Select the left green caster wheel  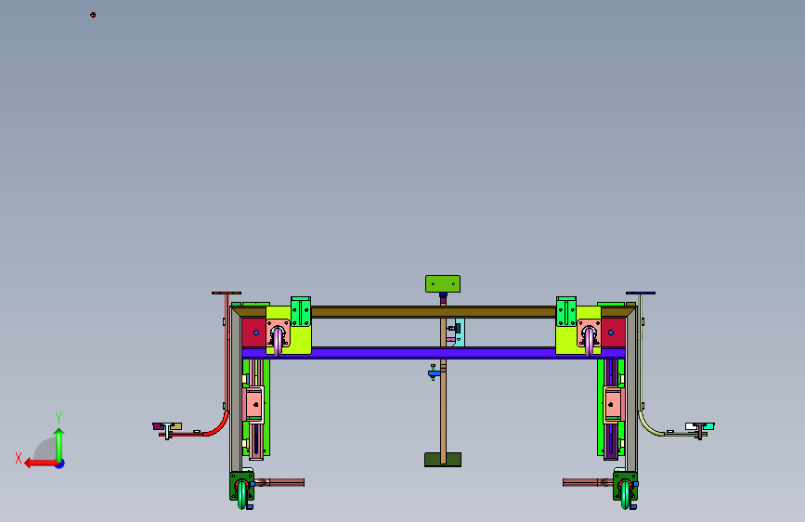241,495
